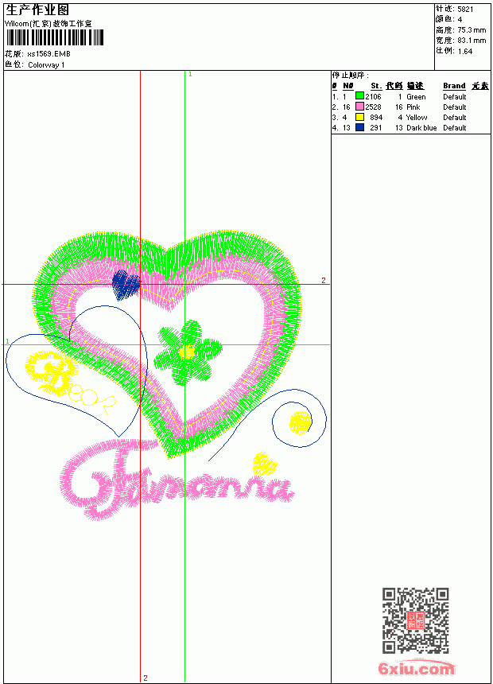Click the pink Funania embroidered lettering
This screenshot has height=684, width=493.
tap(177, 479)
